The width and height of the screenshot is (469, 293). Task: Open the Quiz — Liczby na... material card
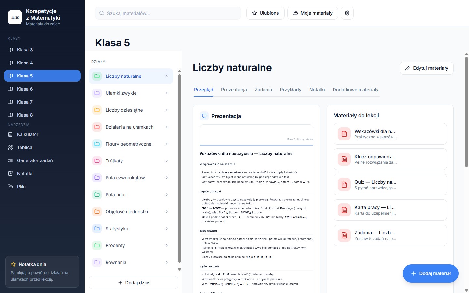point(390,185)
